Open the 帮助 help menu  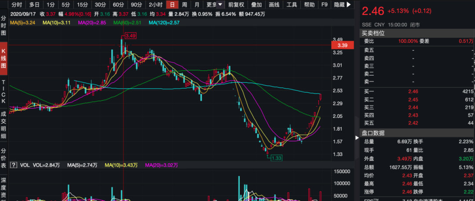coord(309,5)
